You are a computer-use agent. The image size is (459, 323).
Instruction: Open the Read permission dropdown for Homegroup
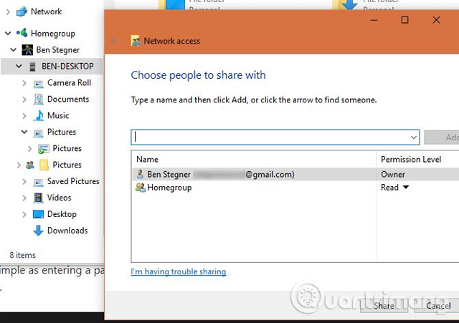(406, 187)
